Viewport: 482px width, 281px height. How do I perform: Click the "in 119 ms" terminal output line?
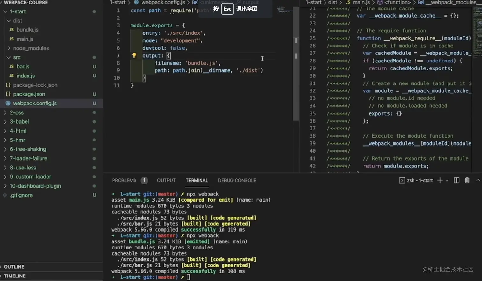point(232,230)
